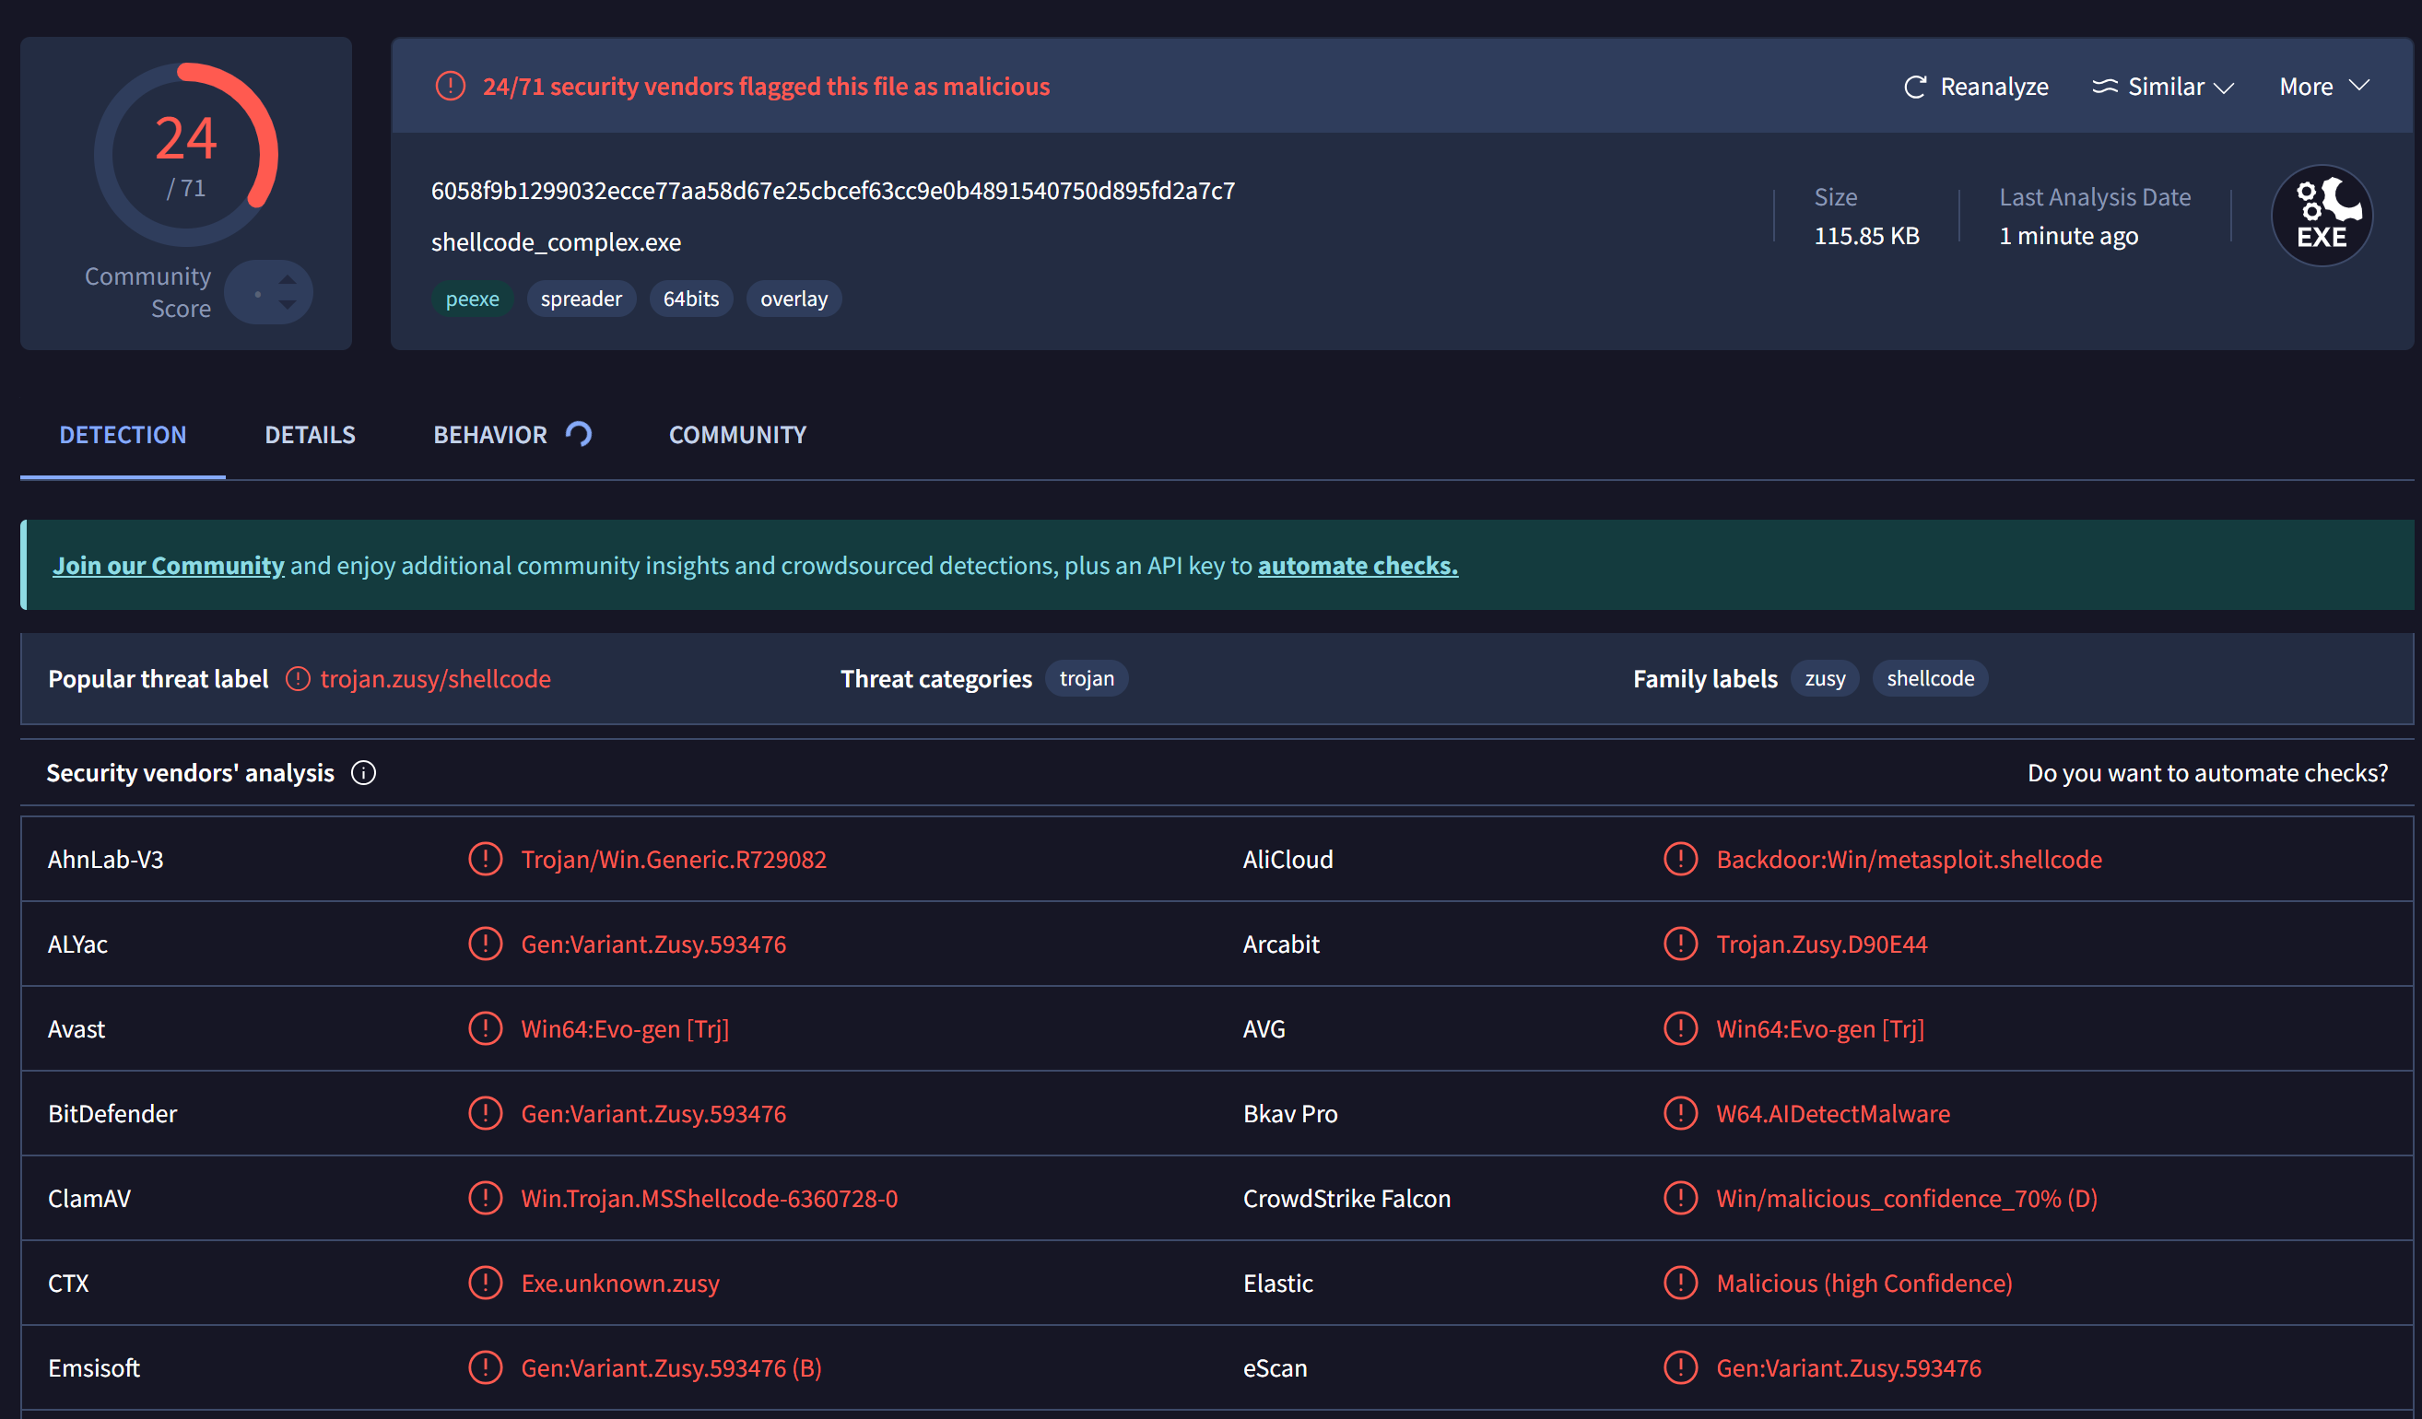The image size is (2422, 1419).
Task: Click the alert icon beside 24/71 flagged message
Action: pos(450,87)
